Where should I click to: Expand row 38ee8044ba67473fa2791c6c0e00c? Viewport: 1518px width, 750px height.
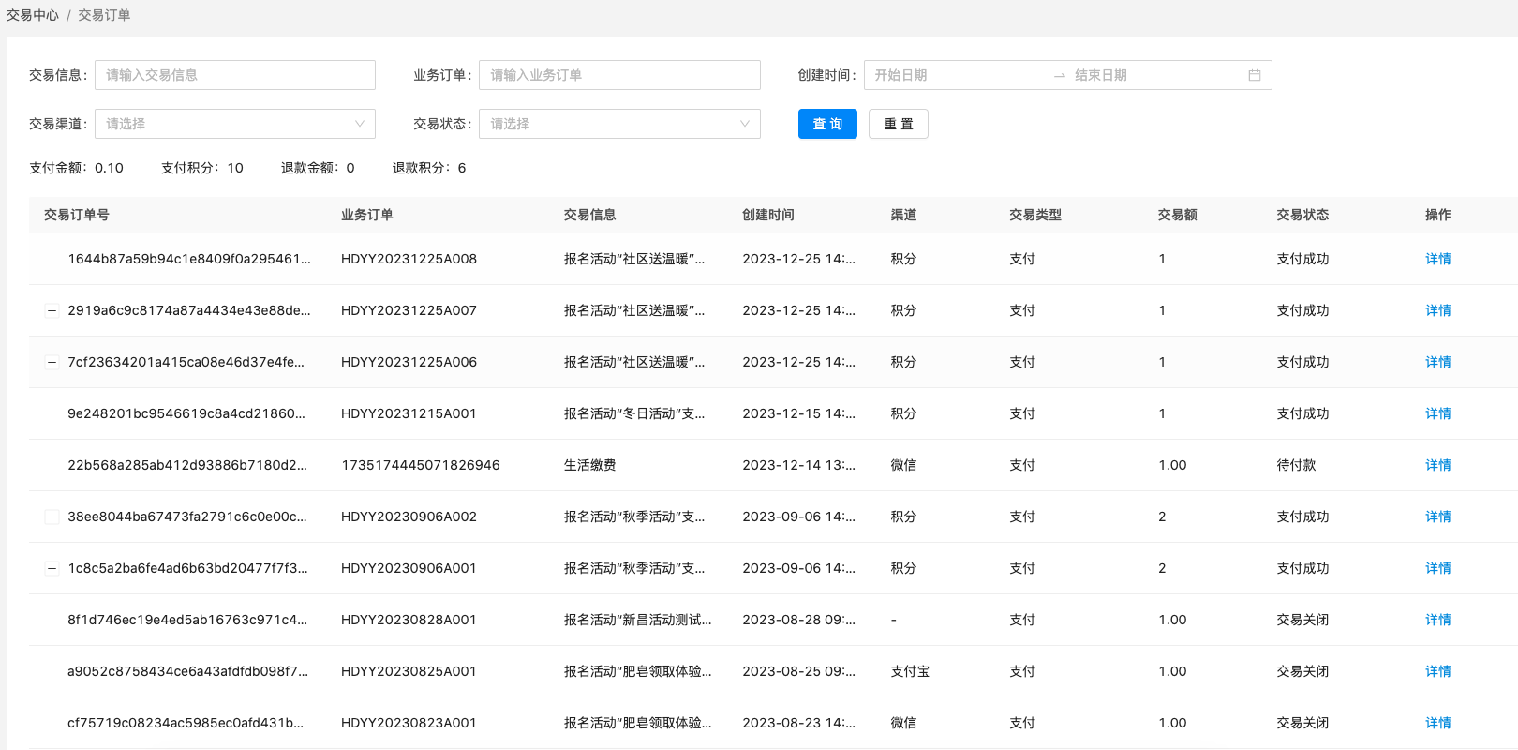52,517
